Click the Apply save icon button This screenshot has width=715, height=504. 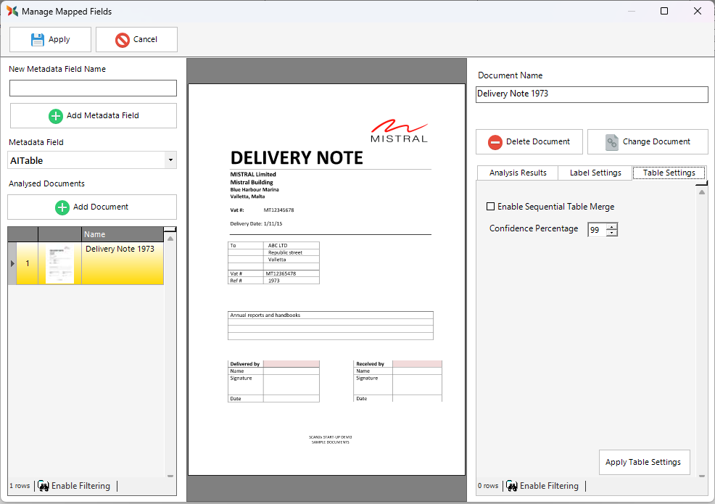pyautogui.click(x=38, y=40)
